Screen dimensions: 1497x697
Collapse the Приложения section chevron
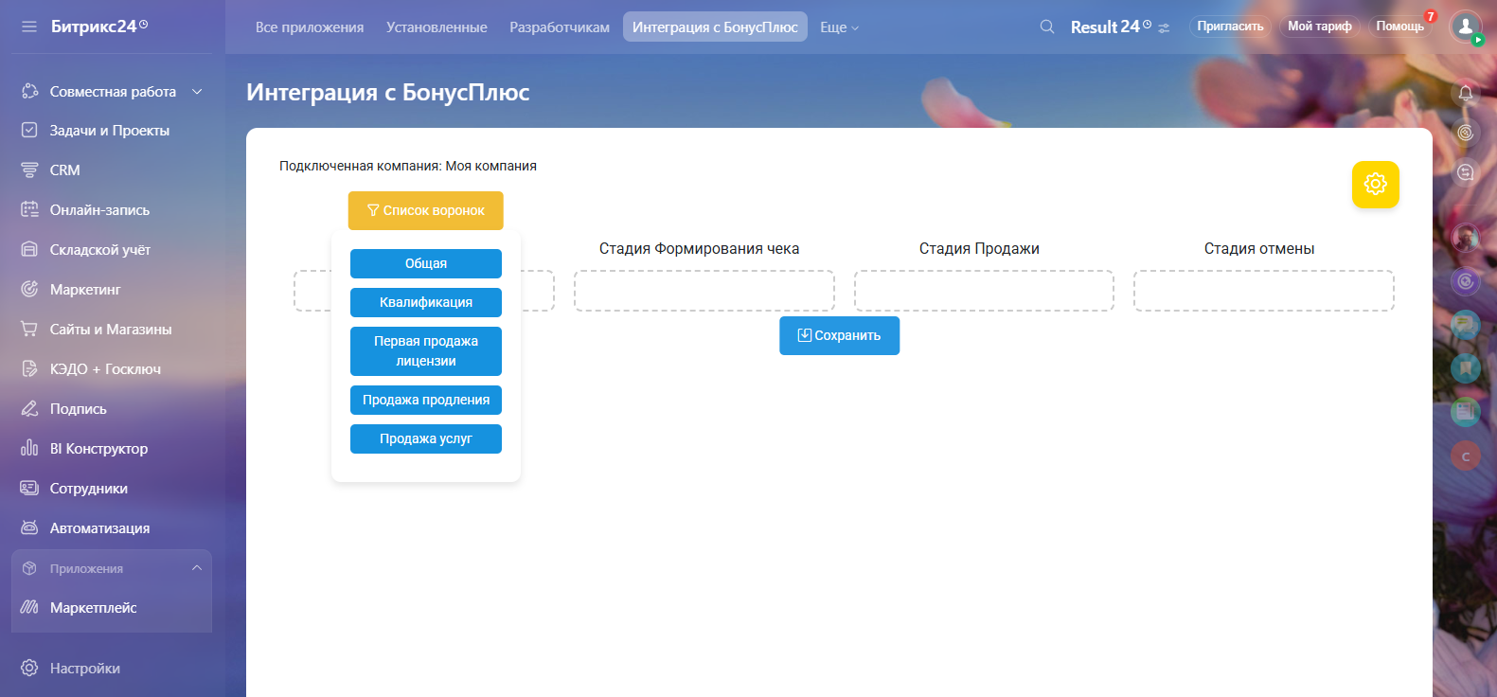[x=197, y=568]
